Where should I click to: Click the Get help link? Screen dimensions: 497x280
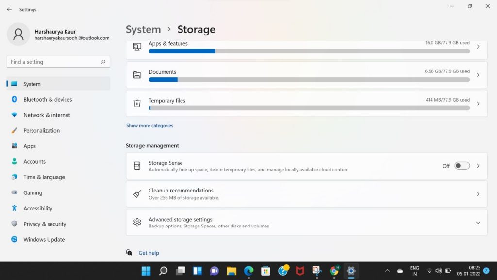coord(149,253)
